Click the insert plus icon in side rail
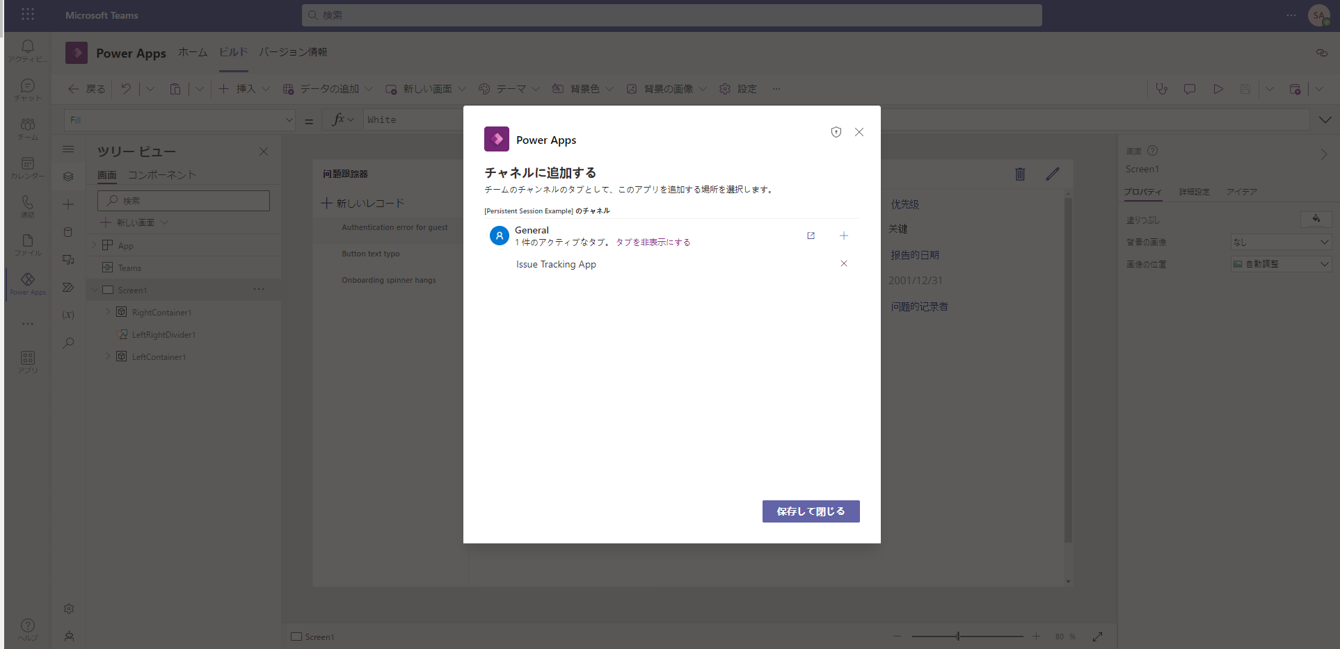 coord(68,204)
